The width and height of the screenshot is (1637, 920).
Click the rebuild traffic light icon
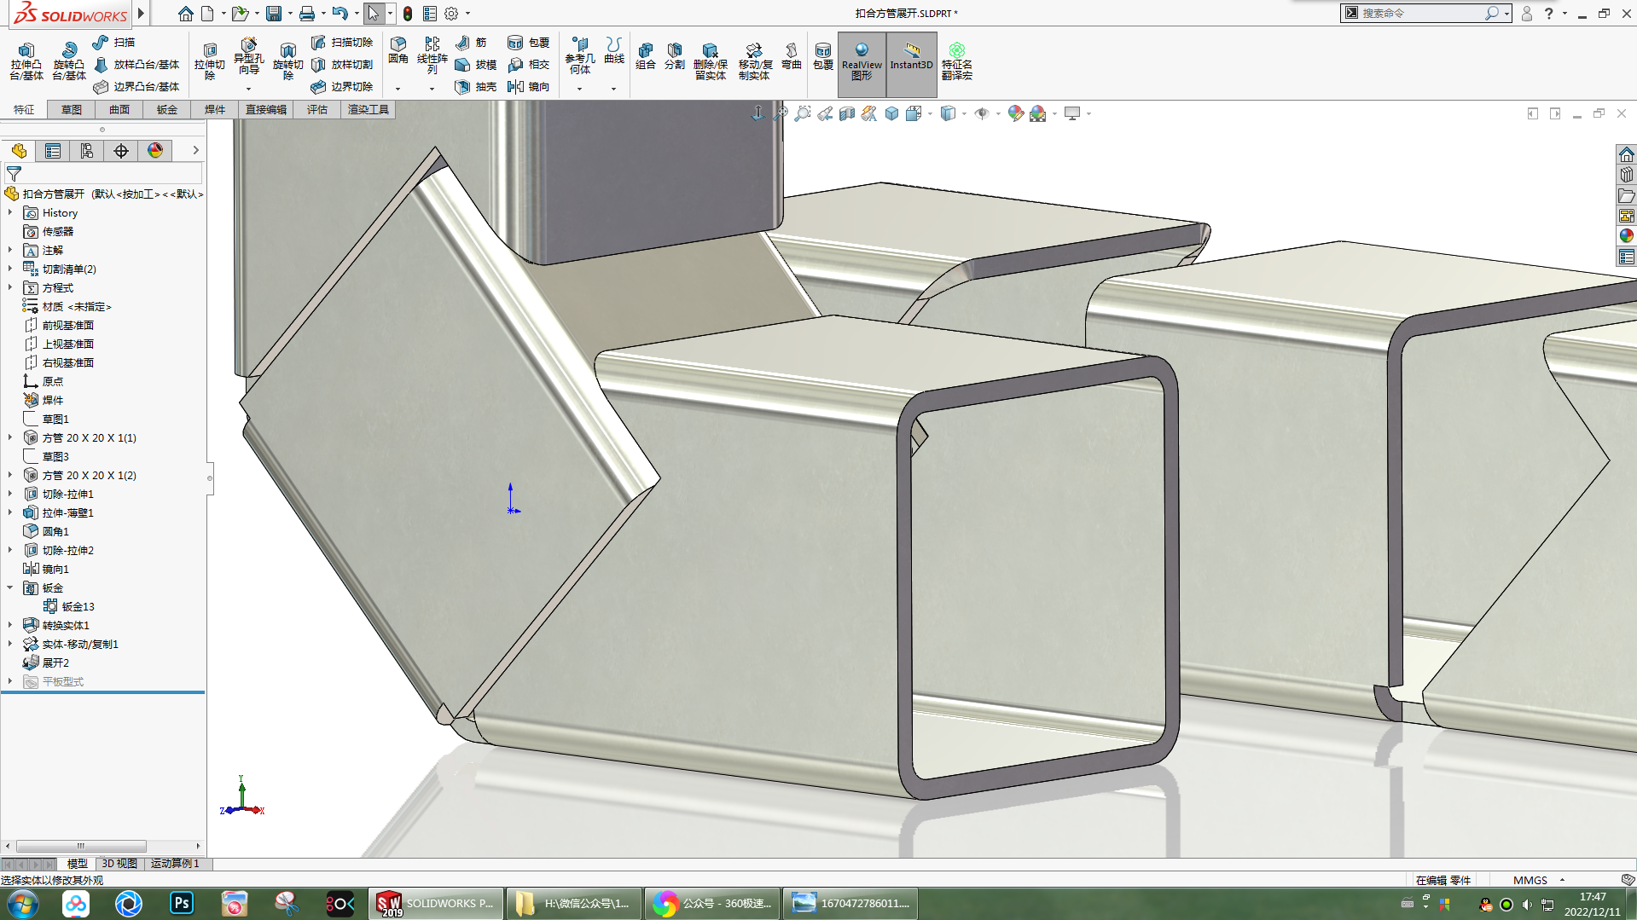(408, 14)
